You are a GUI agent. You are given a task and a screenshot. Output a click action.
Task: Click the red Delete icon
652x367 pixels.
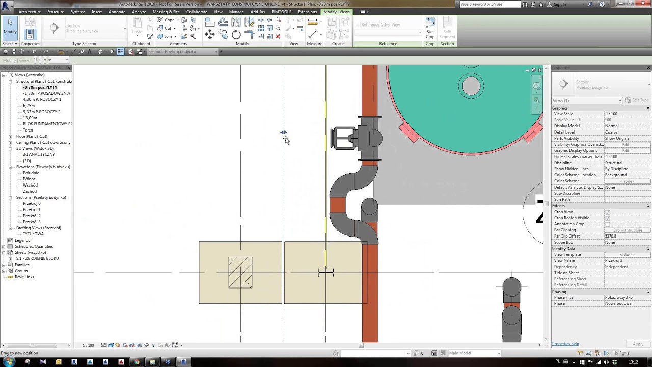278,36
